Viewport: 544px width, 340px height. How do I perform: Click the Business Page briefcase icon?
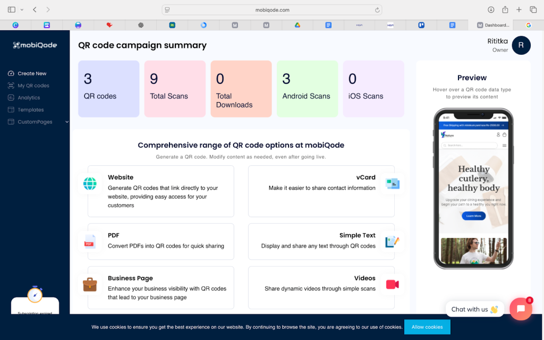(90, 285)
